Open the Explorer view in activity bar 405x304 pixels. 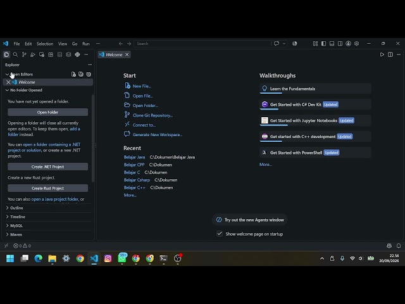pyautogui.click(x=6, y=54)
